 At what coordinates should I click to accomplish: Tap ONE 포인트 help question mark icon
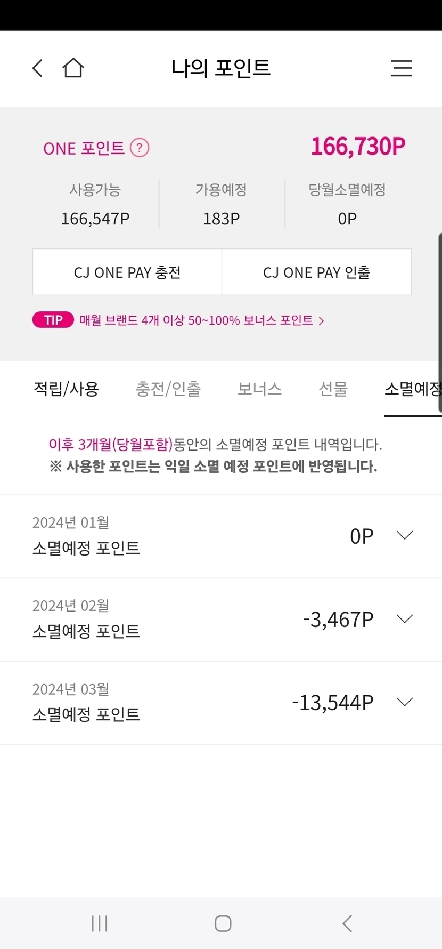click(140, 148)
